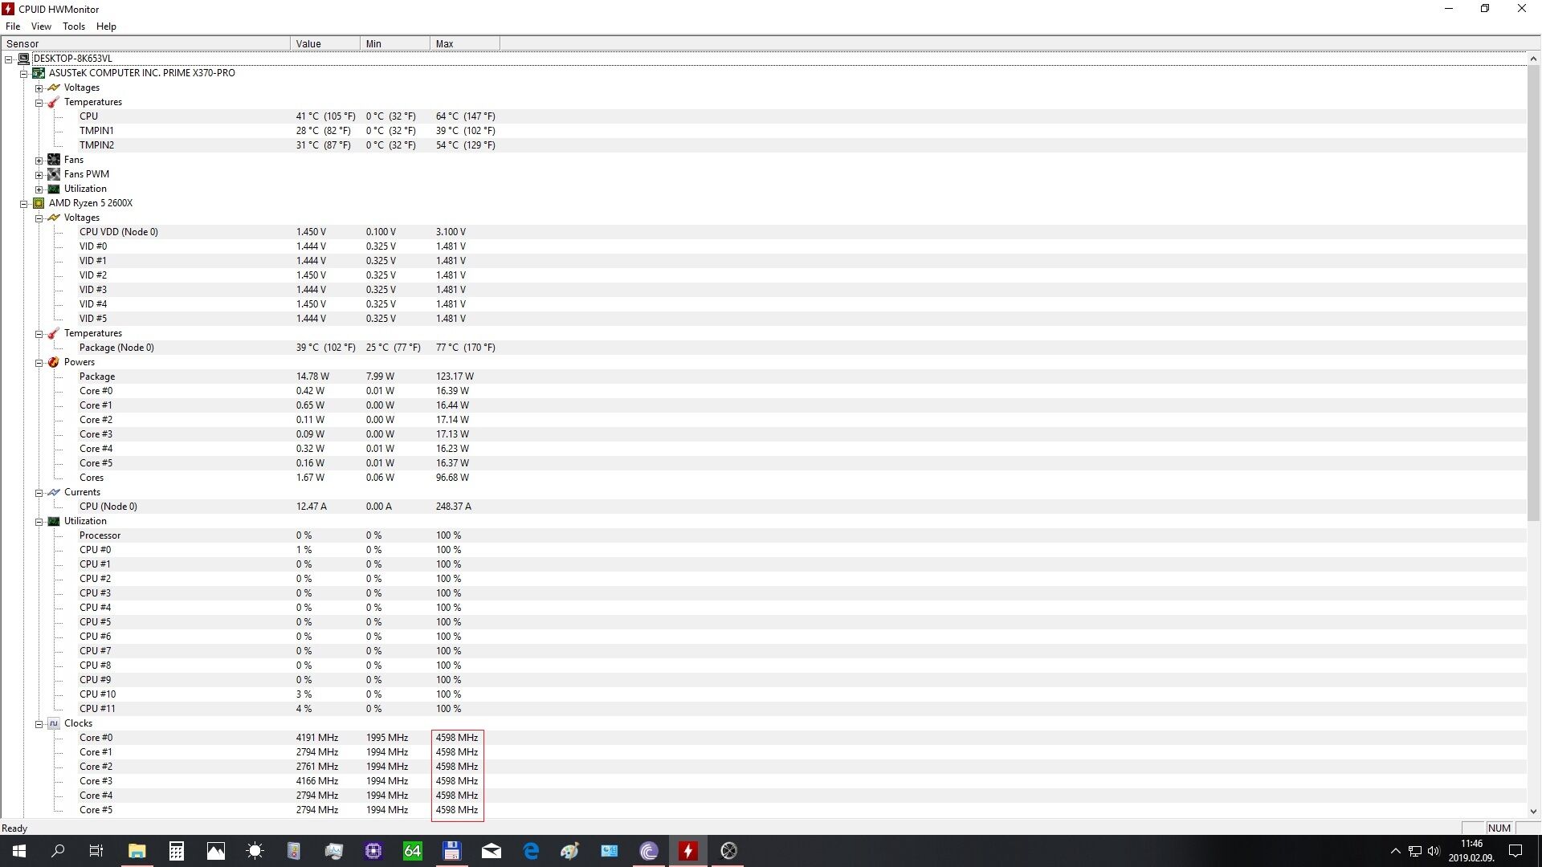Click the flame icon beside Powers
1542x867 pixels.
54,362
